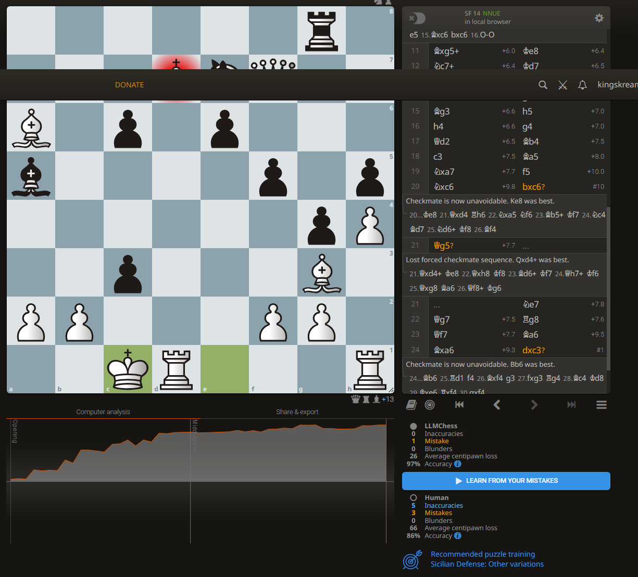The height and width of the screenshot is (577, 638).
Task: Click the search magnifier icon
Action: pyautogui.click(x=543, y=85)
